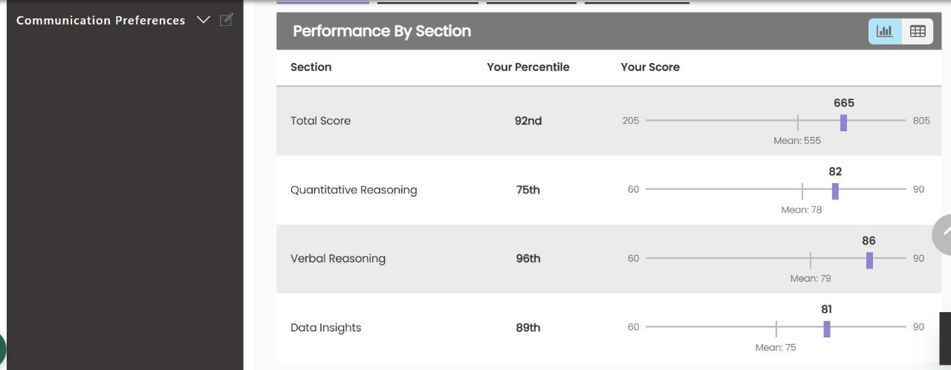The width and height of the screenshot is (951, 370).
Task: Click the Verbal Reasoning mean tick mark
Action: pyautogui.click(x=811, y=260)
